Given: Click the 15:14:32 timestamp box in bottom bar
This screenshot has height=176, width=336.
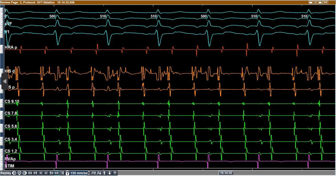Looking at the screenshot, I should click(x=226, y=173).
